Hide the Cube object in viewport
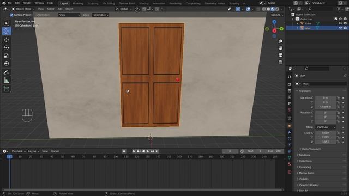This screenshot has width=349, height=196. pyautogui.click(x=340, y=23)
